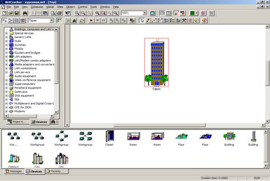Click the pencil draw tool icon
The width and height of the screenshot is (270, 181).
[x=148, y=20]
